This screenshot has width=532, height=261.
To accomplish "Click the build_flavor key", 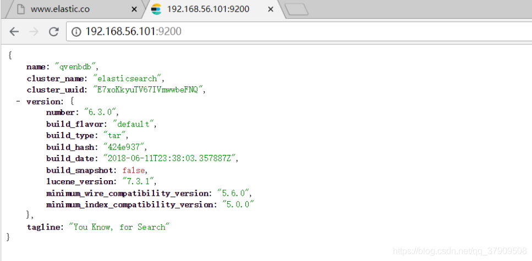I will 76,124.
